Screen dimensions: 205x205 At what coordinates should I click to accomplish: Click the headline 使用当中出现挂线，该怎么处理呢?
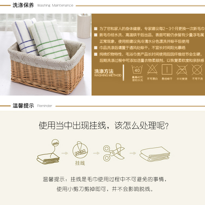104,126
